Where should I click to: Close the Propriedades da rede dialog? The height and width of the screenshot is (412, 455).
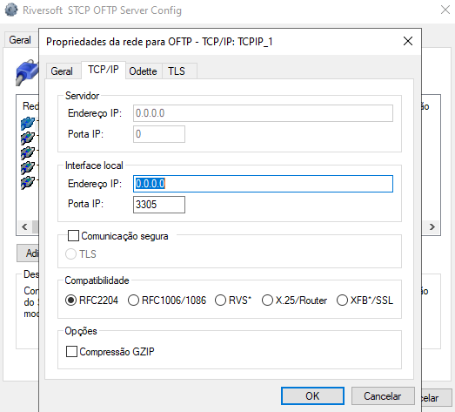(x=408, y=41)
